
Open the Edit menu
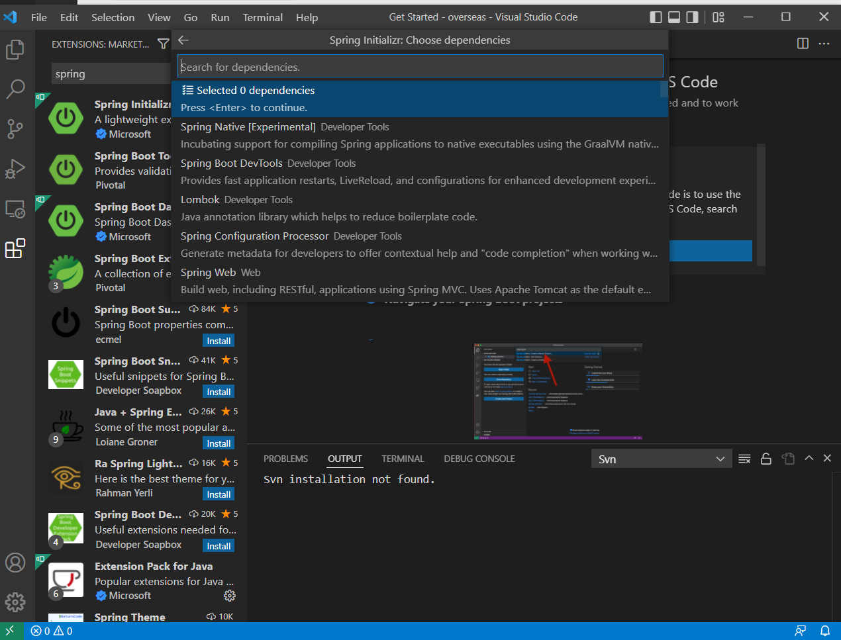click(x=69, y=17)
